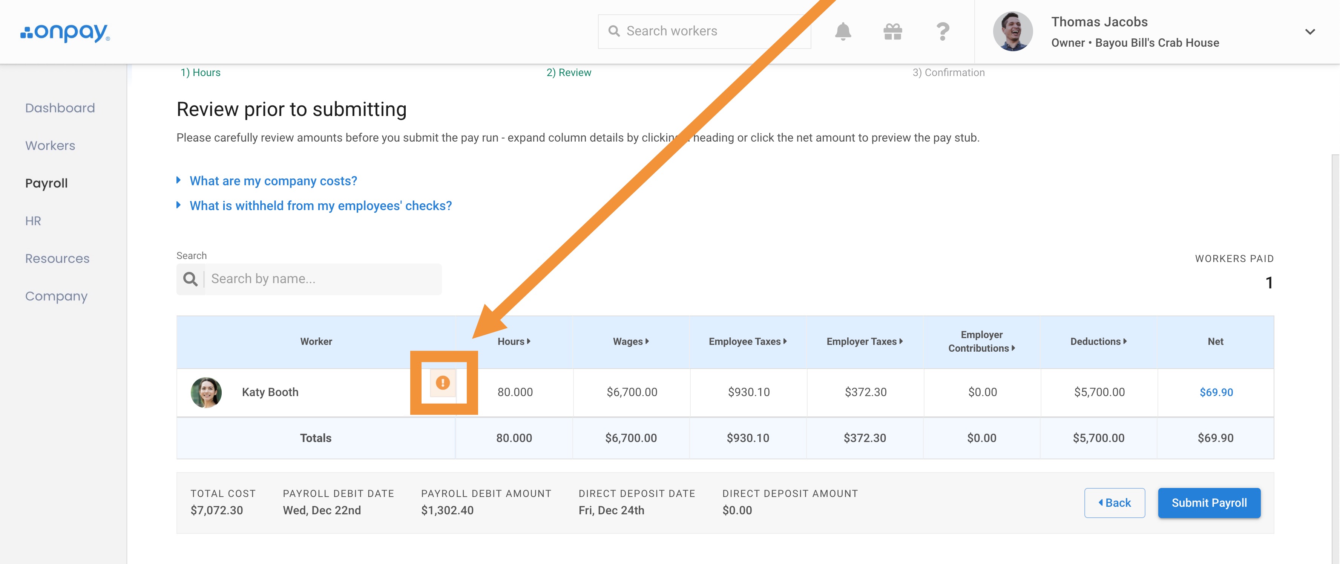The height and width of the screenshot is (564, 1340).
Task: Click the notifications bell icon
Action: pos(843,32)
